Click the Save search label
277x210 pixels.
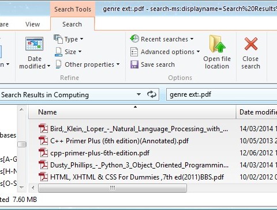pyautogui.click(x=158, y=64)
